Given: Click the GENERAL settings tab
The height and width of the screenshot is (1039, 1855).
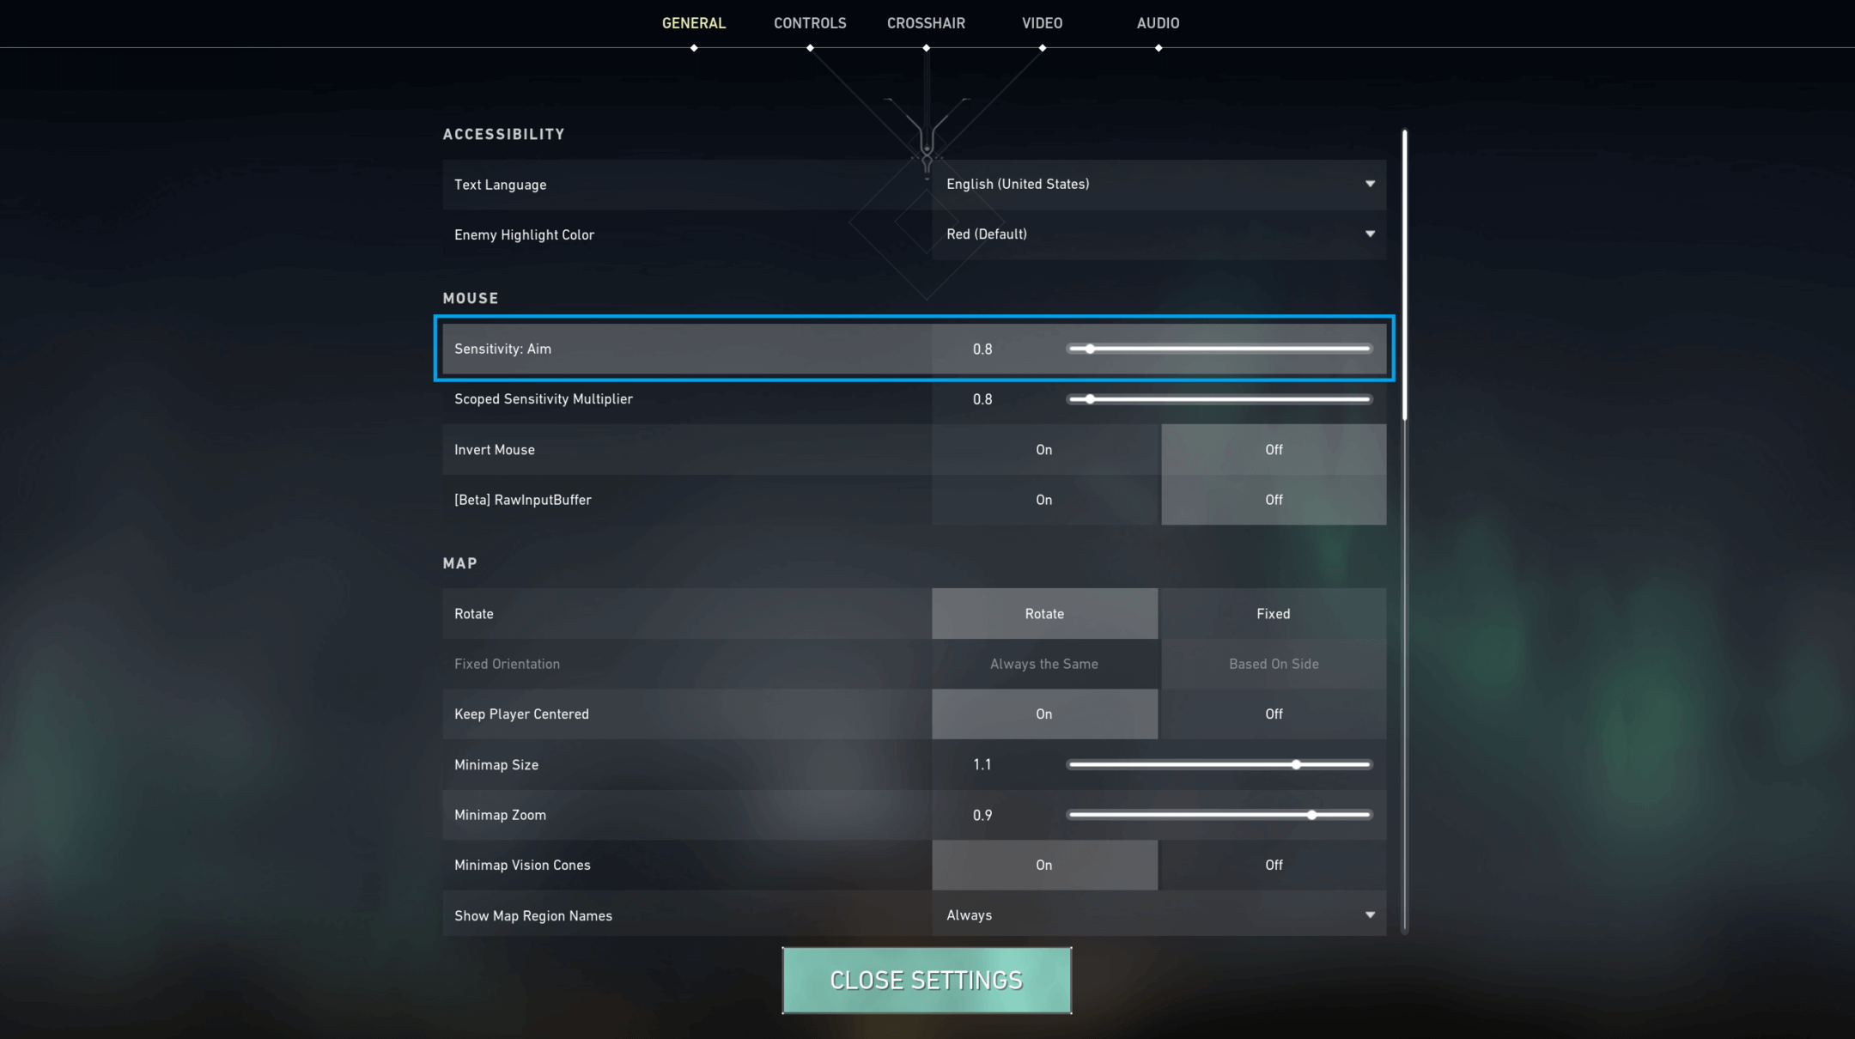Looking at the screenshot, I should click(x=695, y=23).
